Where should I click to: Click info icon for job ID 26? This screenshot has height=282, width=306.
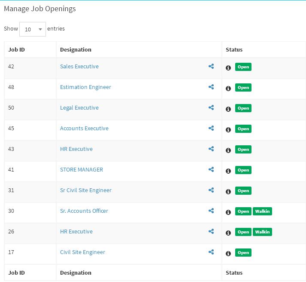[x=228, y=233]
